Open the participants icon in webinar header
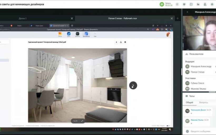The height and width of the screenshot is (135, 216). (x=205, y=4)
